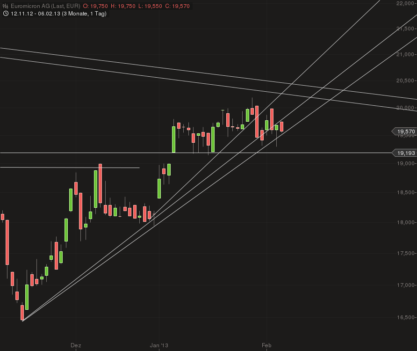Image resolution: width=417 pixels, height=351 pixels.
Task: Click the 21,000 price axis label
Action: 405,54
